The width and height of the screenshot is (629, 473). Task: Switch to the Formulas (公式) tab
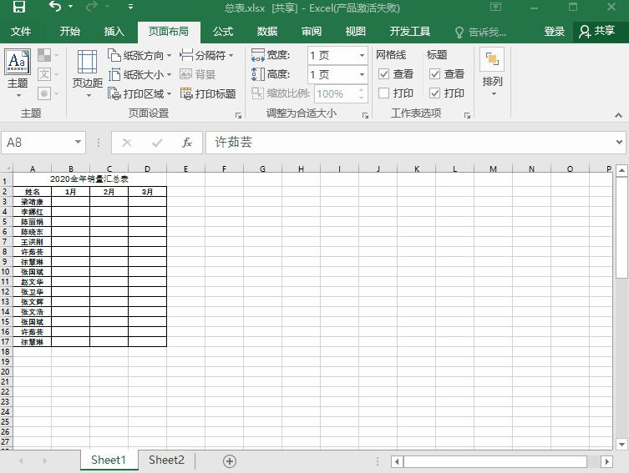pos(223,31)
